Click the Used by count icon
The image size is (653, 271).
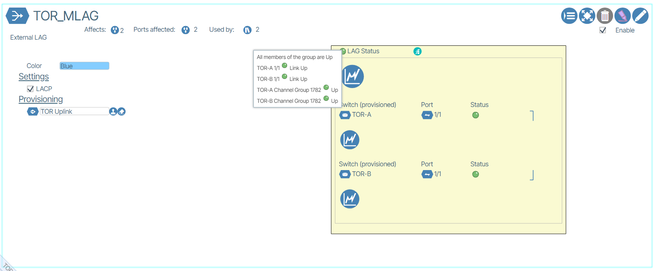tap(247, 30)
